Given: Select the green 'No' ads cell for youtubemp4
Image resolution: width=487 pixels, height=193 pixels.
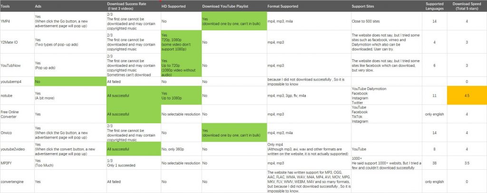Looking at the screenshot, I should point(70,82).
